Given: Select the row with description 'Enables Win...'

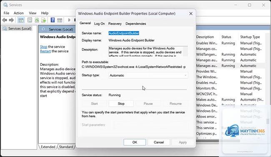Looking at the screenshot, I should [x=231, y=43].
